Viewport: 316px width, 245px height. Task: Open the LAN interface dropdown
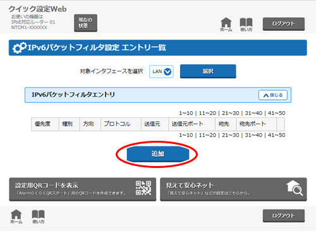point(161,71)
